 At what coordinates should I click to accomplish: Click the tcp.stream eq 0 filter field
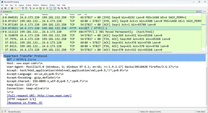(x=99, y=12)
